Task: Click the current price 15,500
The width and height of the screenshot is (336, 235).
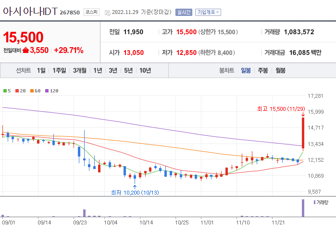Action: click(x=23, y=38)
